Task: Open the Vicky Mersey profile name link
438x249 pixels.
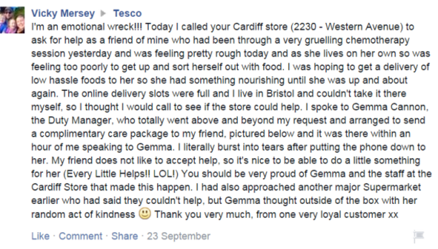Action: [63, 13]
